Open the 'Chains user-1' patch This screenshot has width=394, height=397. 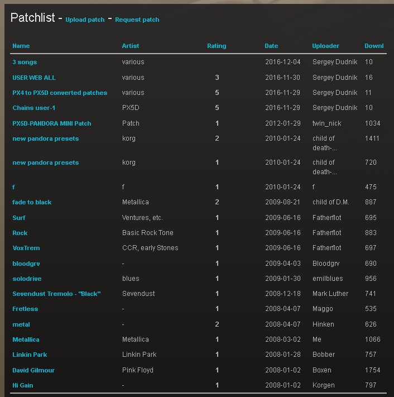coord(34,108)
